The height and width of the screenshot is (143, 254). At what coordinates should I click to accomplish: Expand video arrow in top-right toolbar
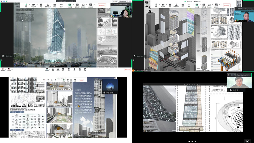[166, 5]
